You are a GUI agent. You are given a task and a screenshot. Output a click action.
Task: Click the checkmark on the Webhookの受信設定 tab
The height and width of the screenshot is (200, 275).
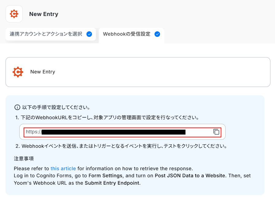pyautogui.click(x=157, y=34)
